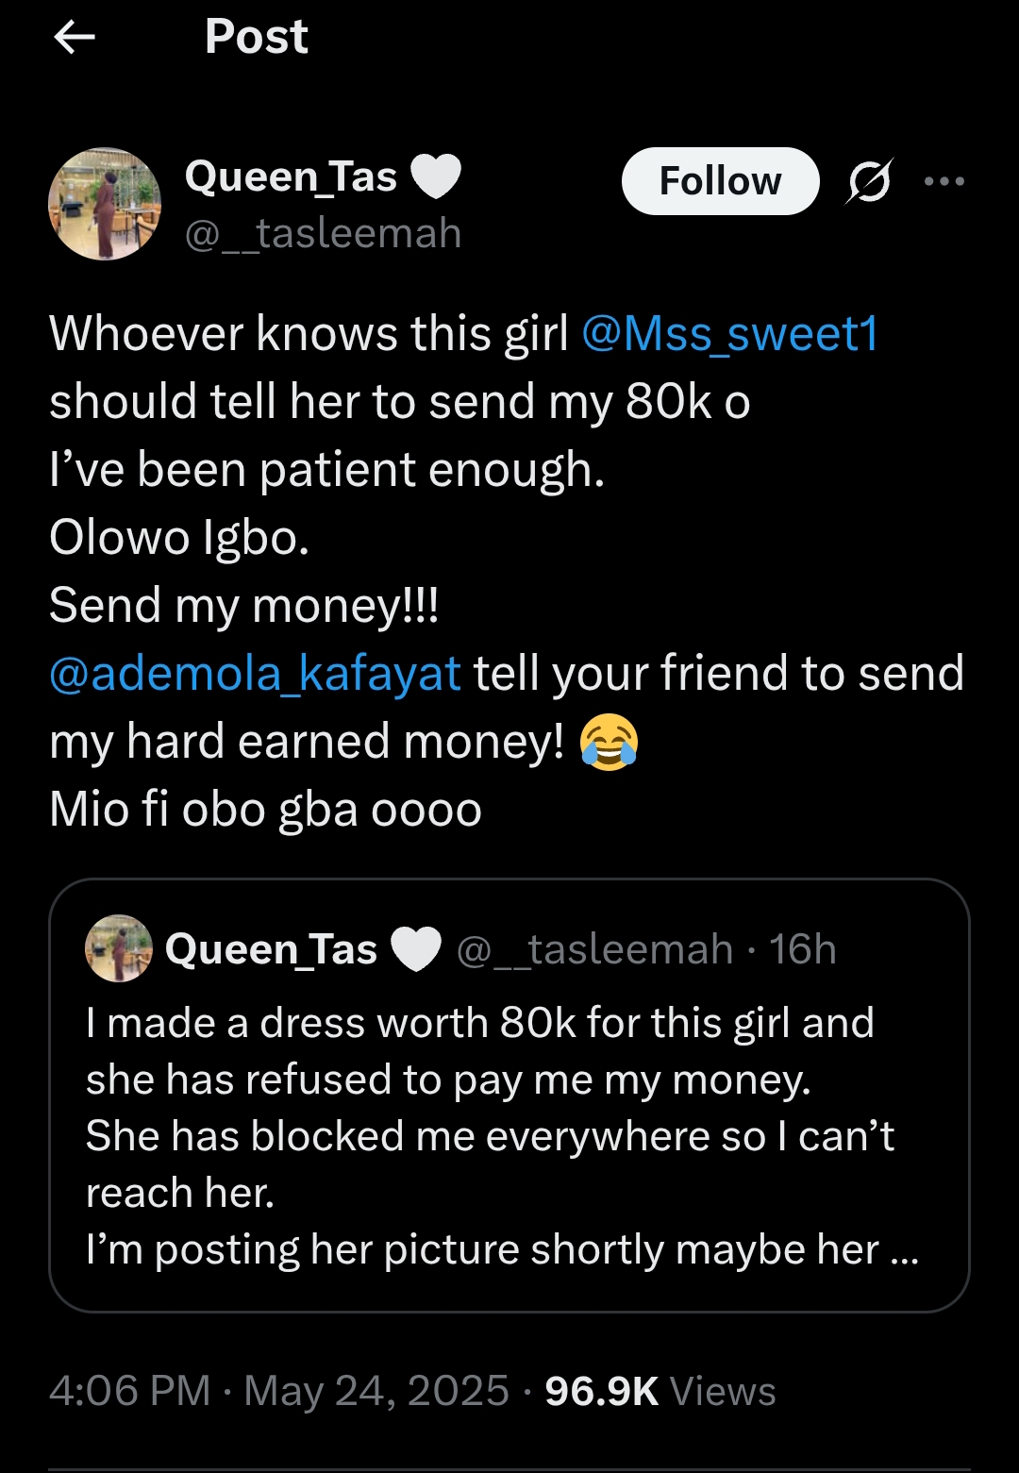Tap the Post header title
This screenshot has width=1019, height=1473.
[257, 38]
